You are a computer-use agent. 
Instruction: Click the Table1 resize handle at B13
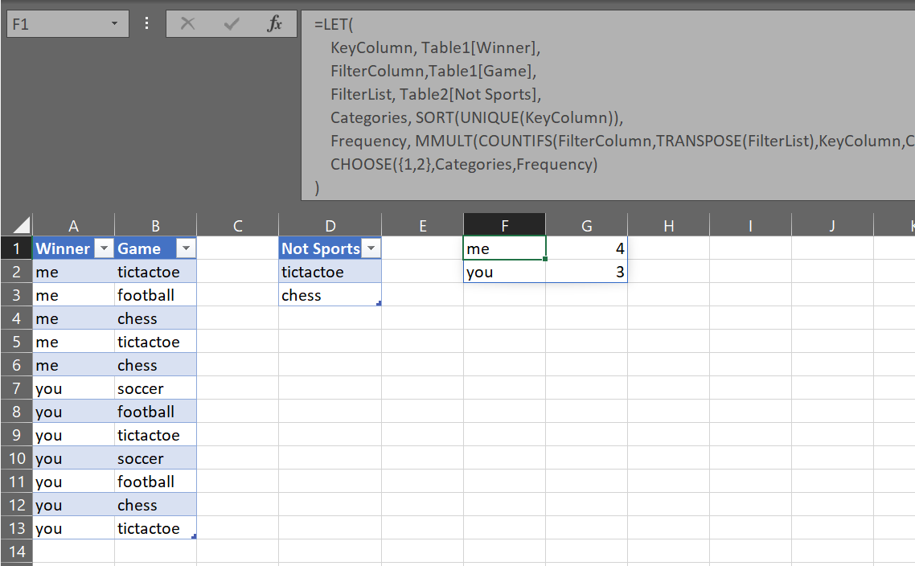tap(194, 536)
